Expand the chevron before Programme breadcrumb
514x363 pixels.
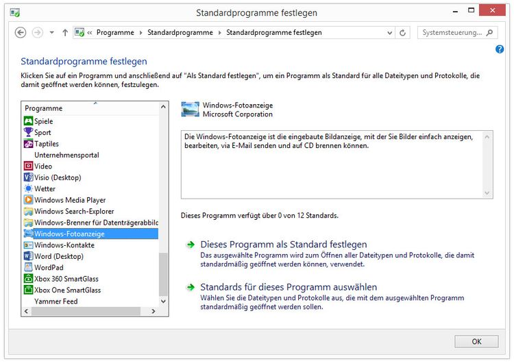coord(90,32)
